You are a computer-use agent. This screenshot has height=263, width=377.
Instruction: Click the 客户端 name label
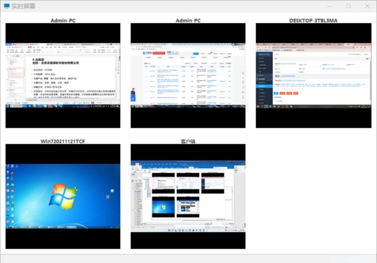click(x=188, y=141)
